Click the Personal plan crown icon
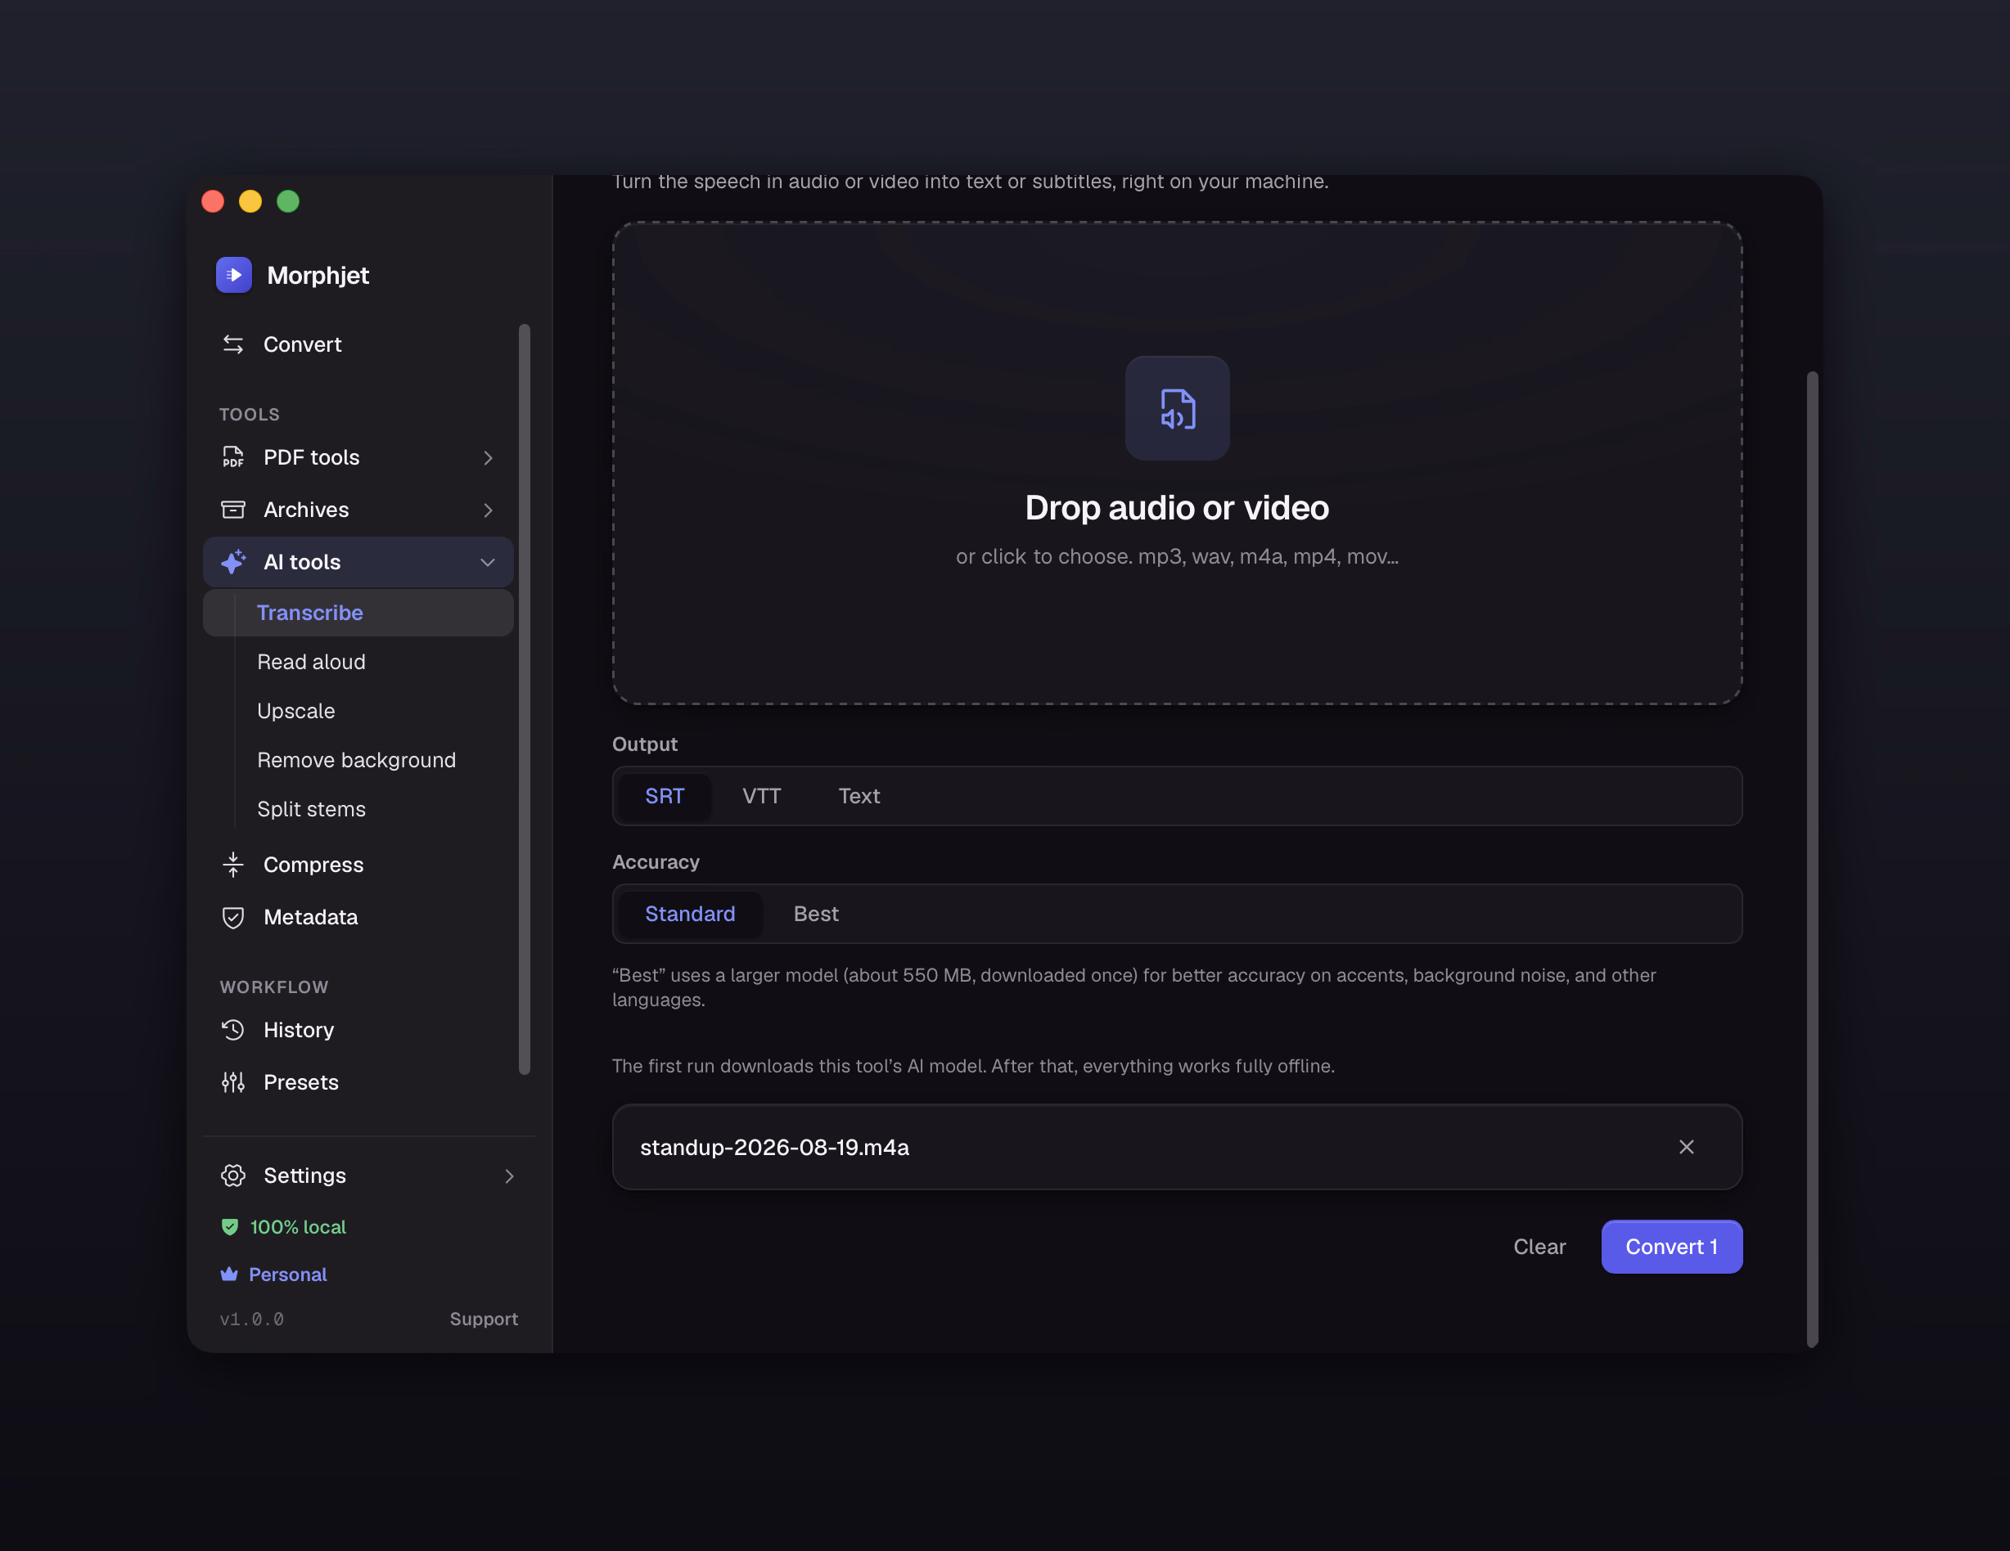 point(229,1275)
